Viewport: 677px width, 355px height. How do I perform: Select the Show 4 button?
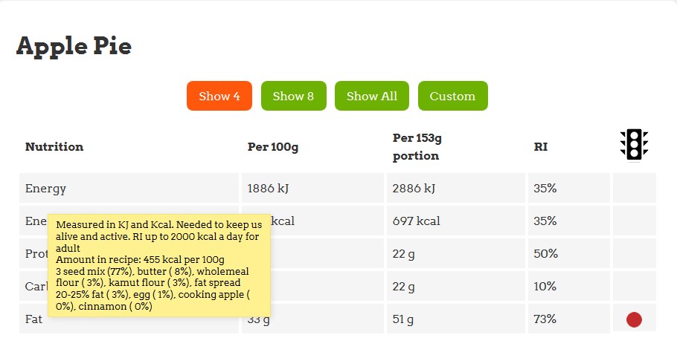(219, 96)
